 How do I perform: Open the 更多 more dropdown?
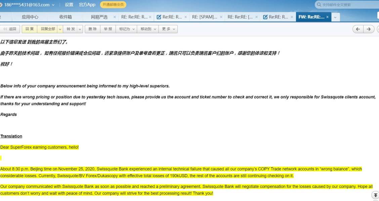tap(168, 29)
